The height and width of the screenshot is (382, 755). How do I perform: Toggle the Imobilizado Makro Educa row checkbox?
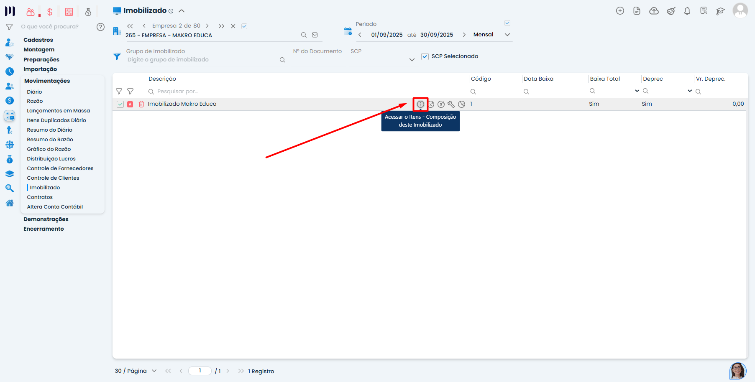120,104
